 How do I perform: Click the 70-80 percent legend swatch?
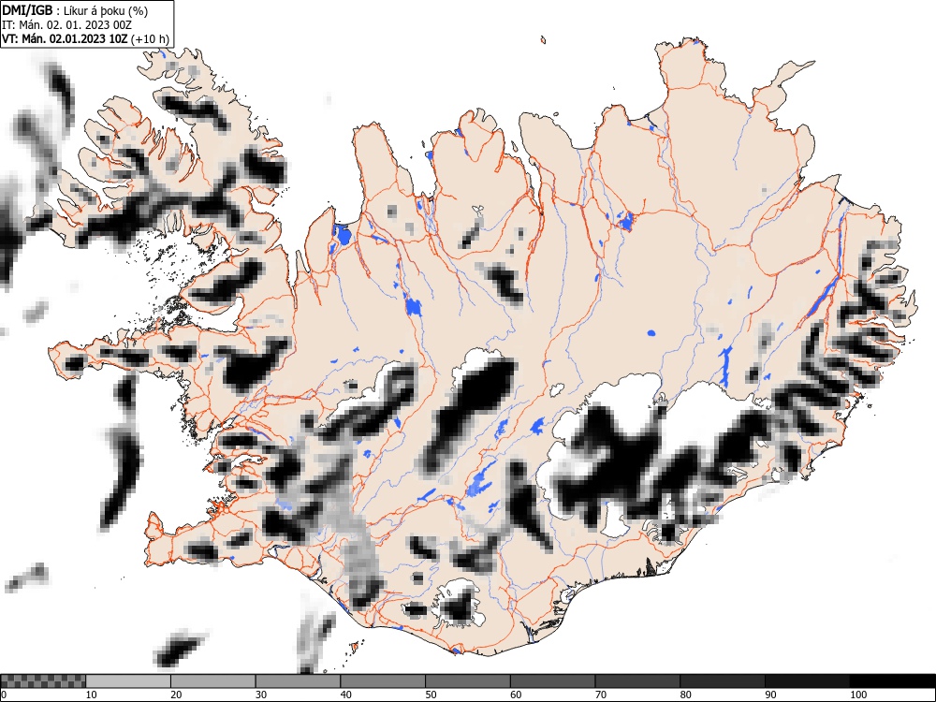(x=637, y=681)
